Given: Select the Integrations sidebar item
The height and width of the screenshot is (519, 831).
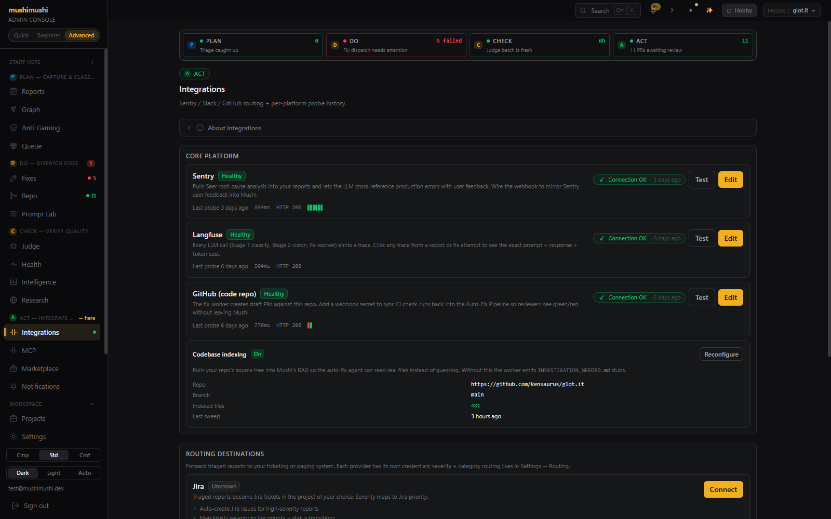Looking at the screenshot, I should pyautogui.click(x=52, y=332).
